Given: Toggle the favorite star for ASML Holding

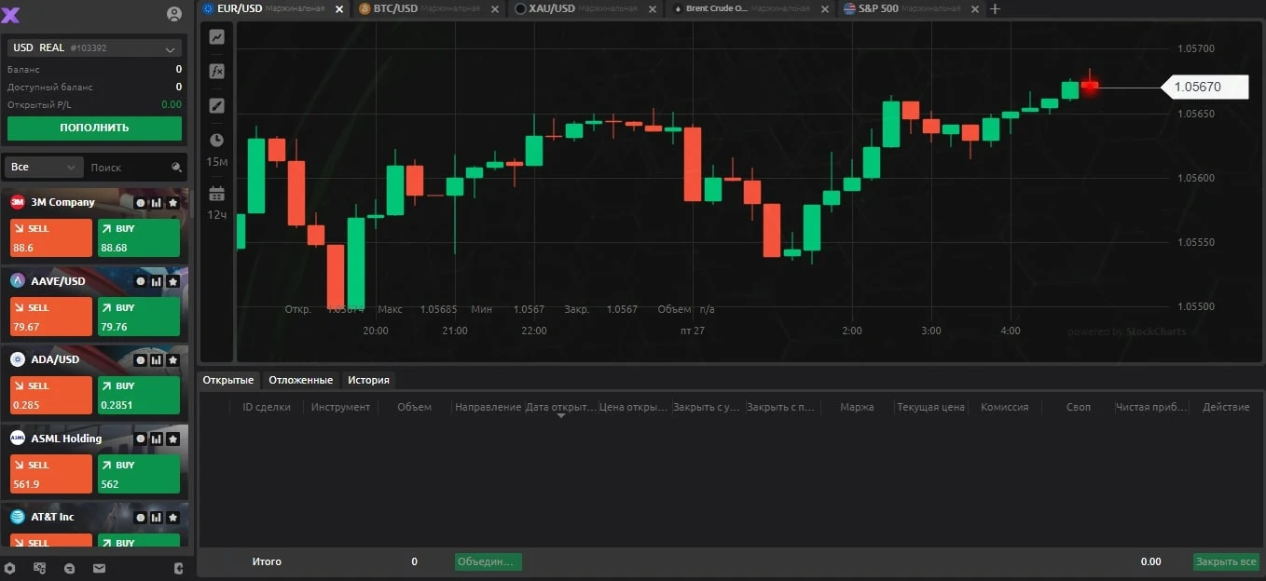Looking at the screenshot, I should tap(172, 439).
